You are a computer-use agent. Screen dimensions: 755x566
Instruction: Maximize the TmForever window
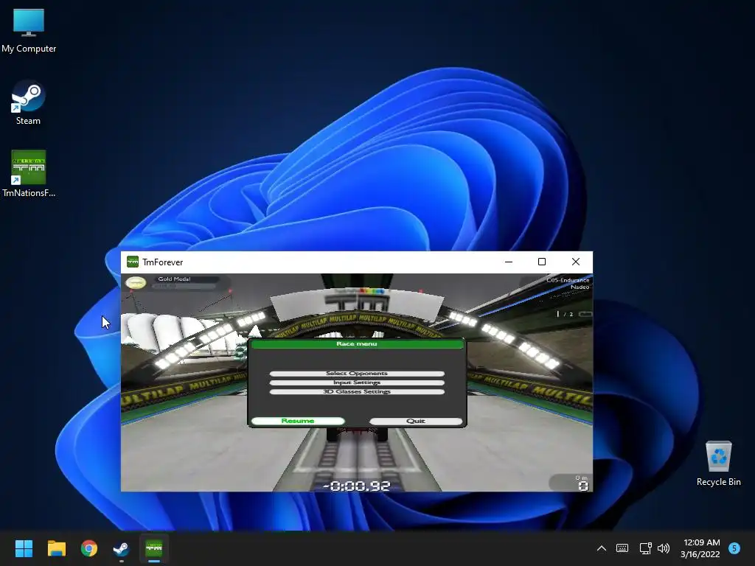[x=542, y=262]
